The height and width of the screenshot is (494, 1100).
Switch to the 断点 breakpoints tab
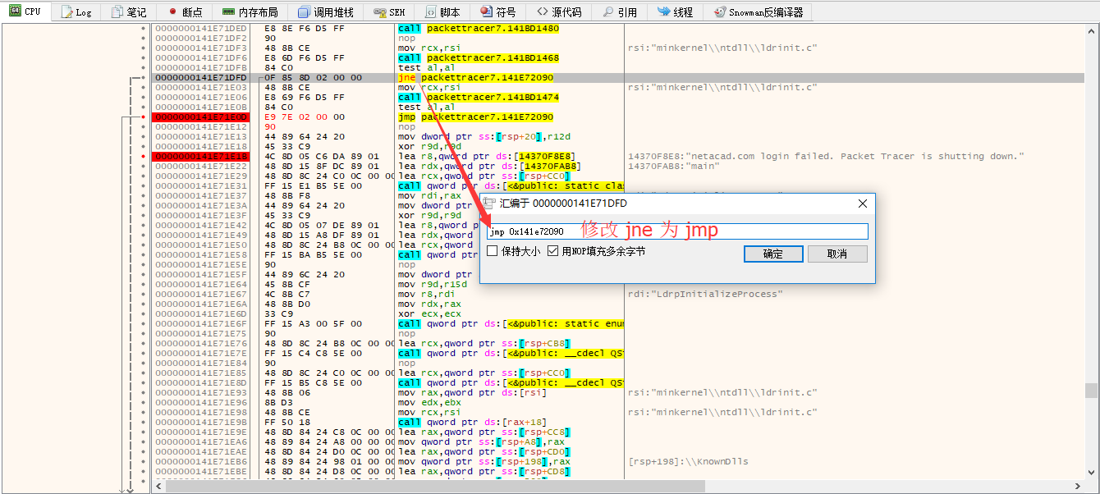tap(185, 12)
